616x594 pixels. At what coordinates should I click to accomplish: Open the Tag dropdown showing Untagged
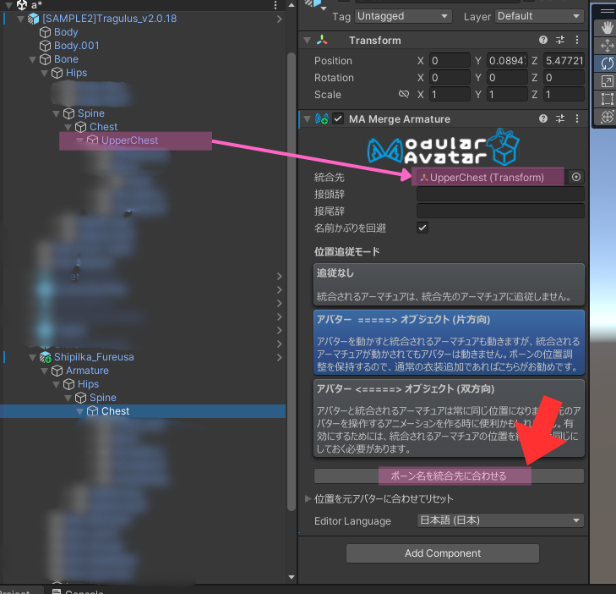click(x=404, y=16)
